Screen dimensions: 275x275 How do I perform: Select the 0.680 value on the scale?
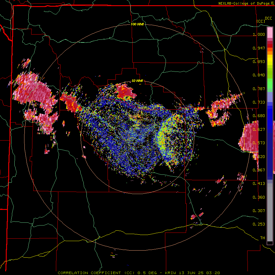[x=259, y=116]
